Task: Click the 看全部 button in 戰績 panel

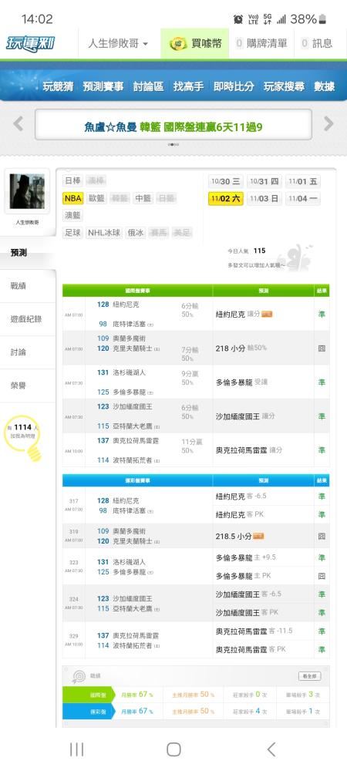Action: [x=310, y=676]
